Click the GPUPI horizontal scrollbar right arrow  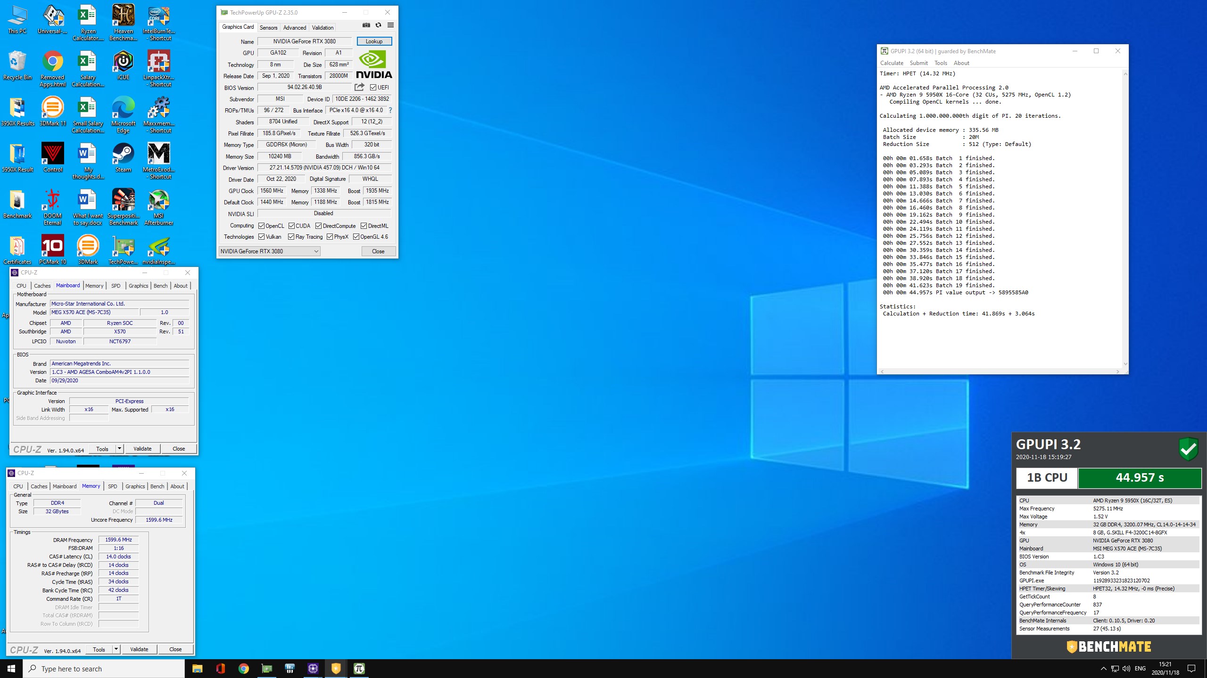point(1117,371)
